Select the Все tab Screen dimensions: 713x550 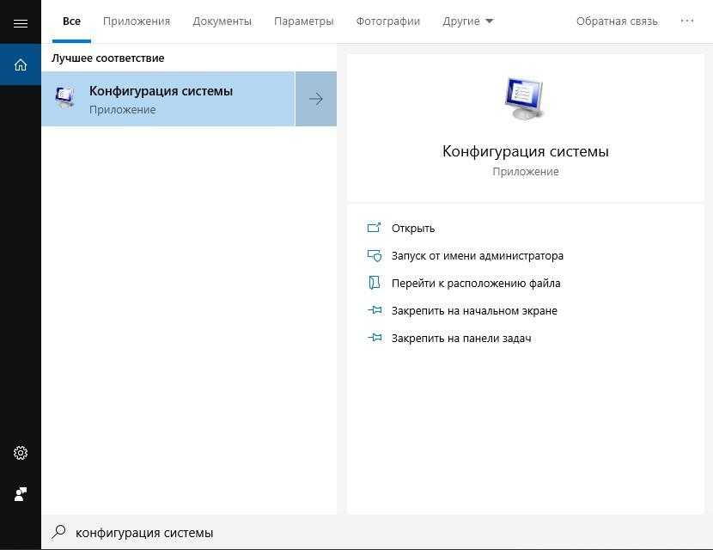point(71,21)
